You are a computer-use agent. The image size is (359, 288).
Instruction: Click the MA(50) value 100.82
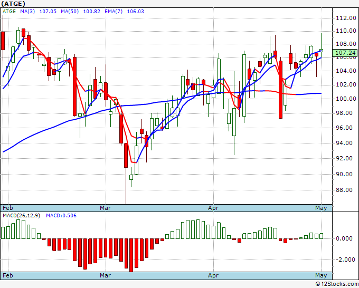tap(91, 11)
